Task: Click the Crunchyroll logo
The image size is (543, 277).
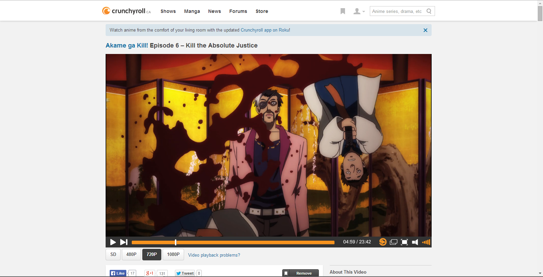Action: point(126,11)
